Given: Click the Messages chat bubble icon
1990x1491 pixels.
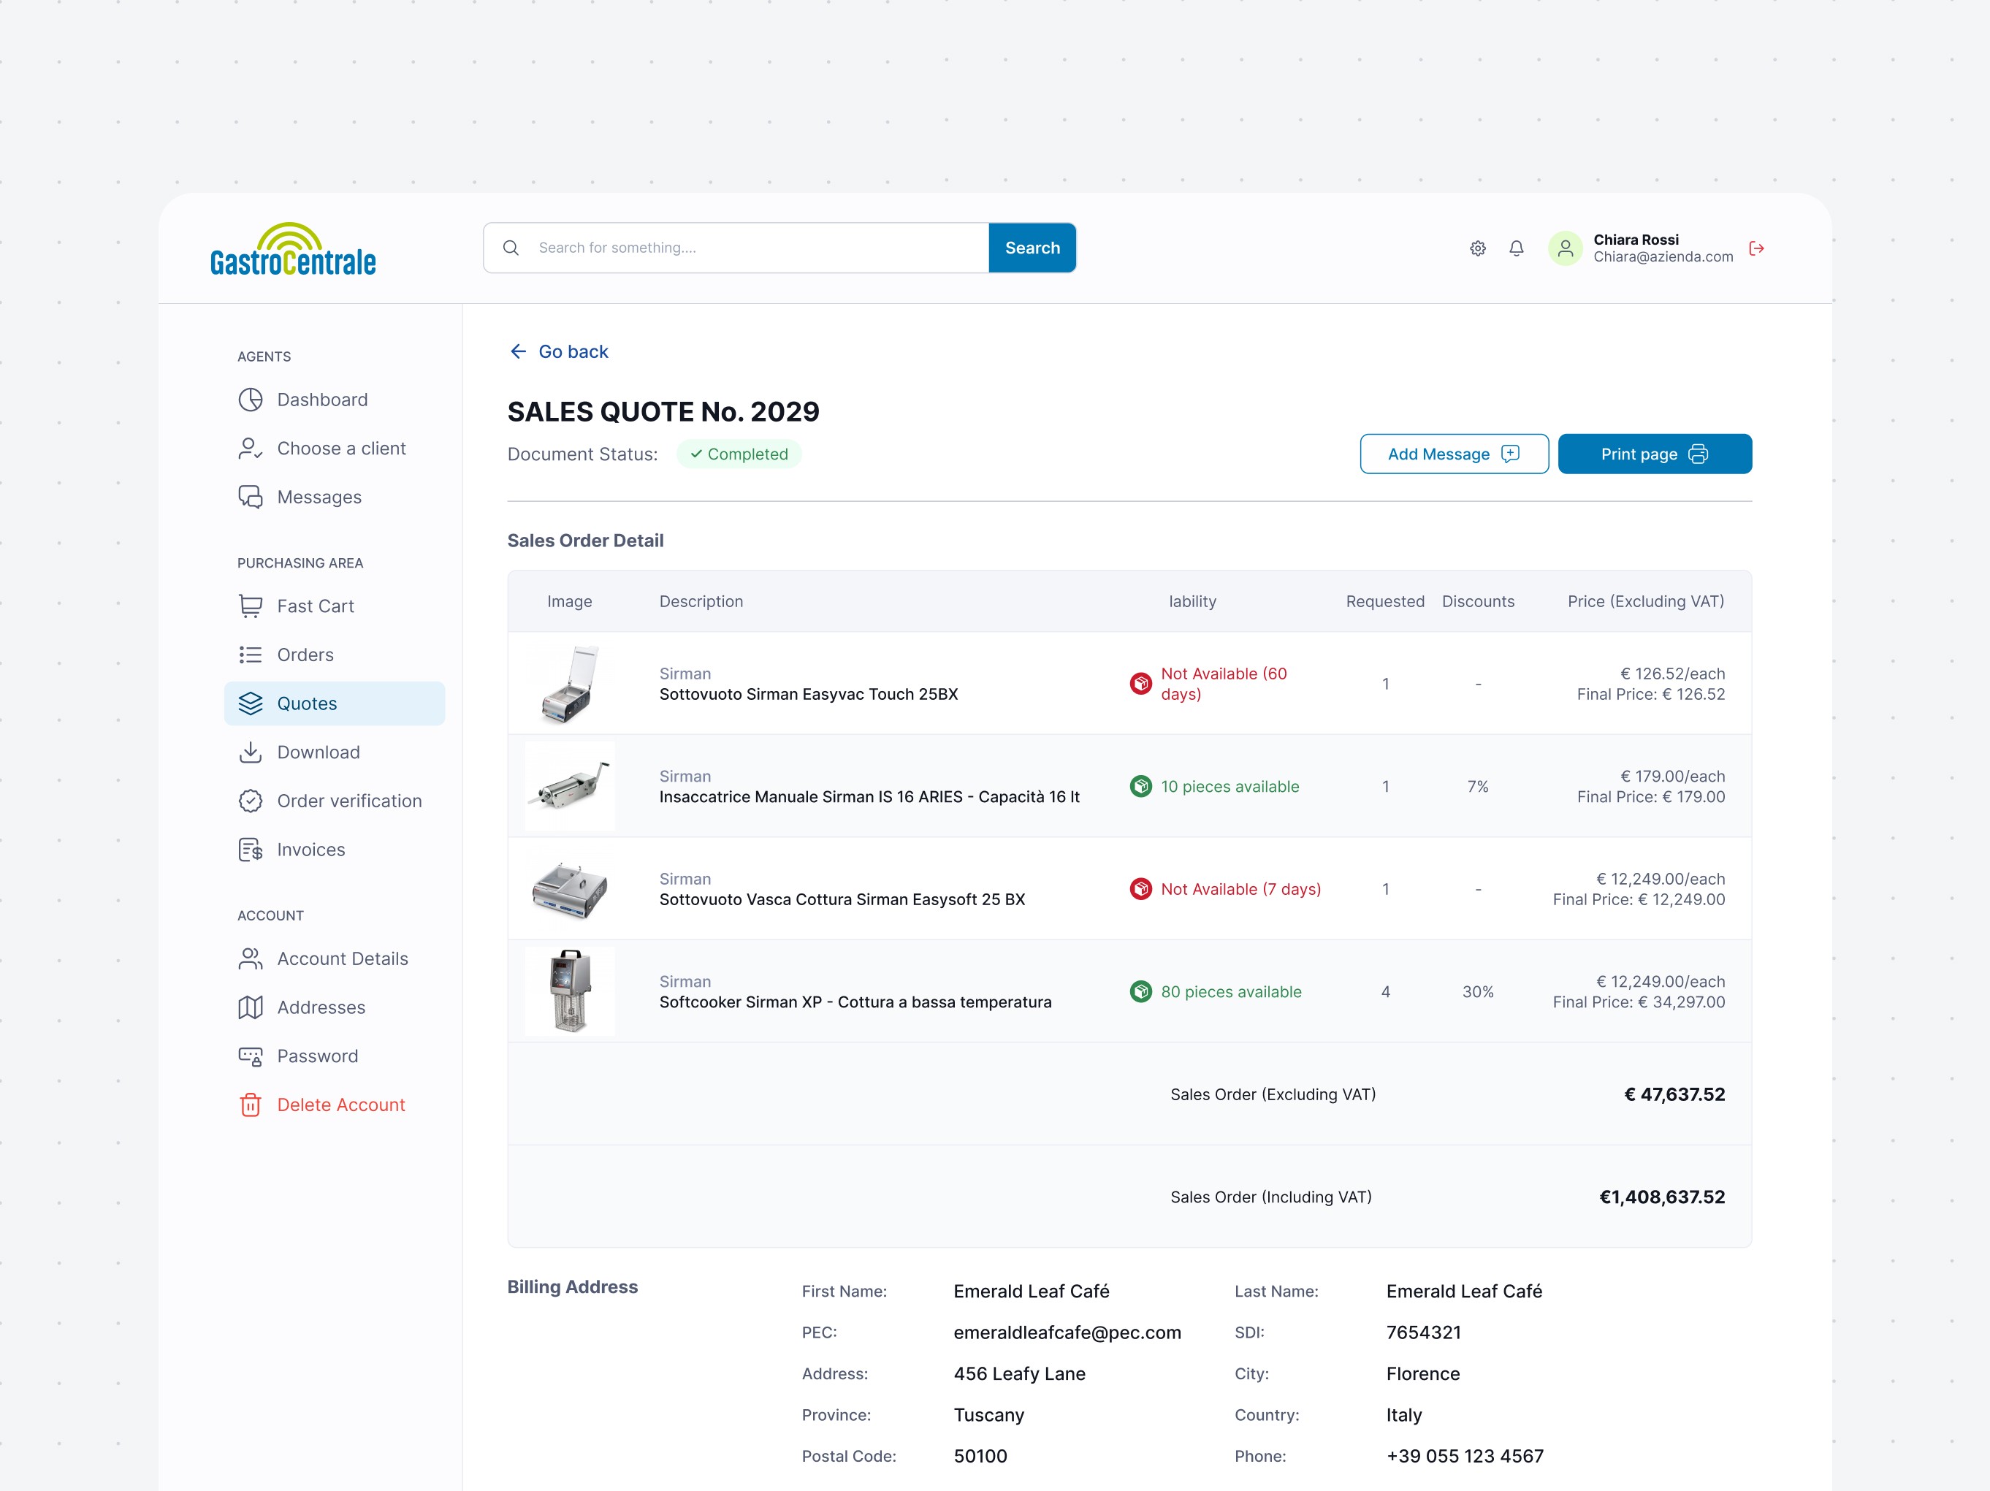Looking at the screenshot, I should [x=251, y=497].
